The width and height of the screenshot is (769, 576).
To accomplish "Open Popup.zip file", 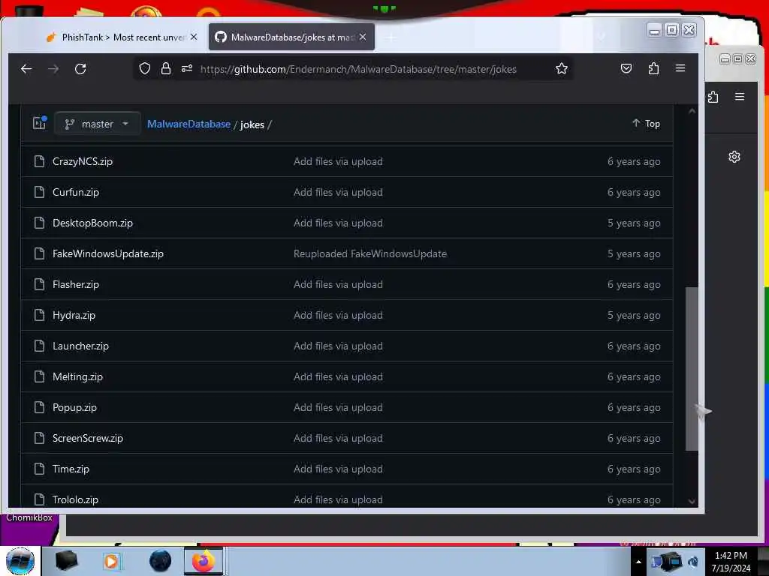I will click(74, 407).
